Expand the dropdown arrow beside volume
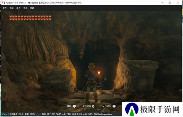Image resolution: width=183 pixels, height=117 pixels. coord(38,114)
